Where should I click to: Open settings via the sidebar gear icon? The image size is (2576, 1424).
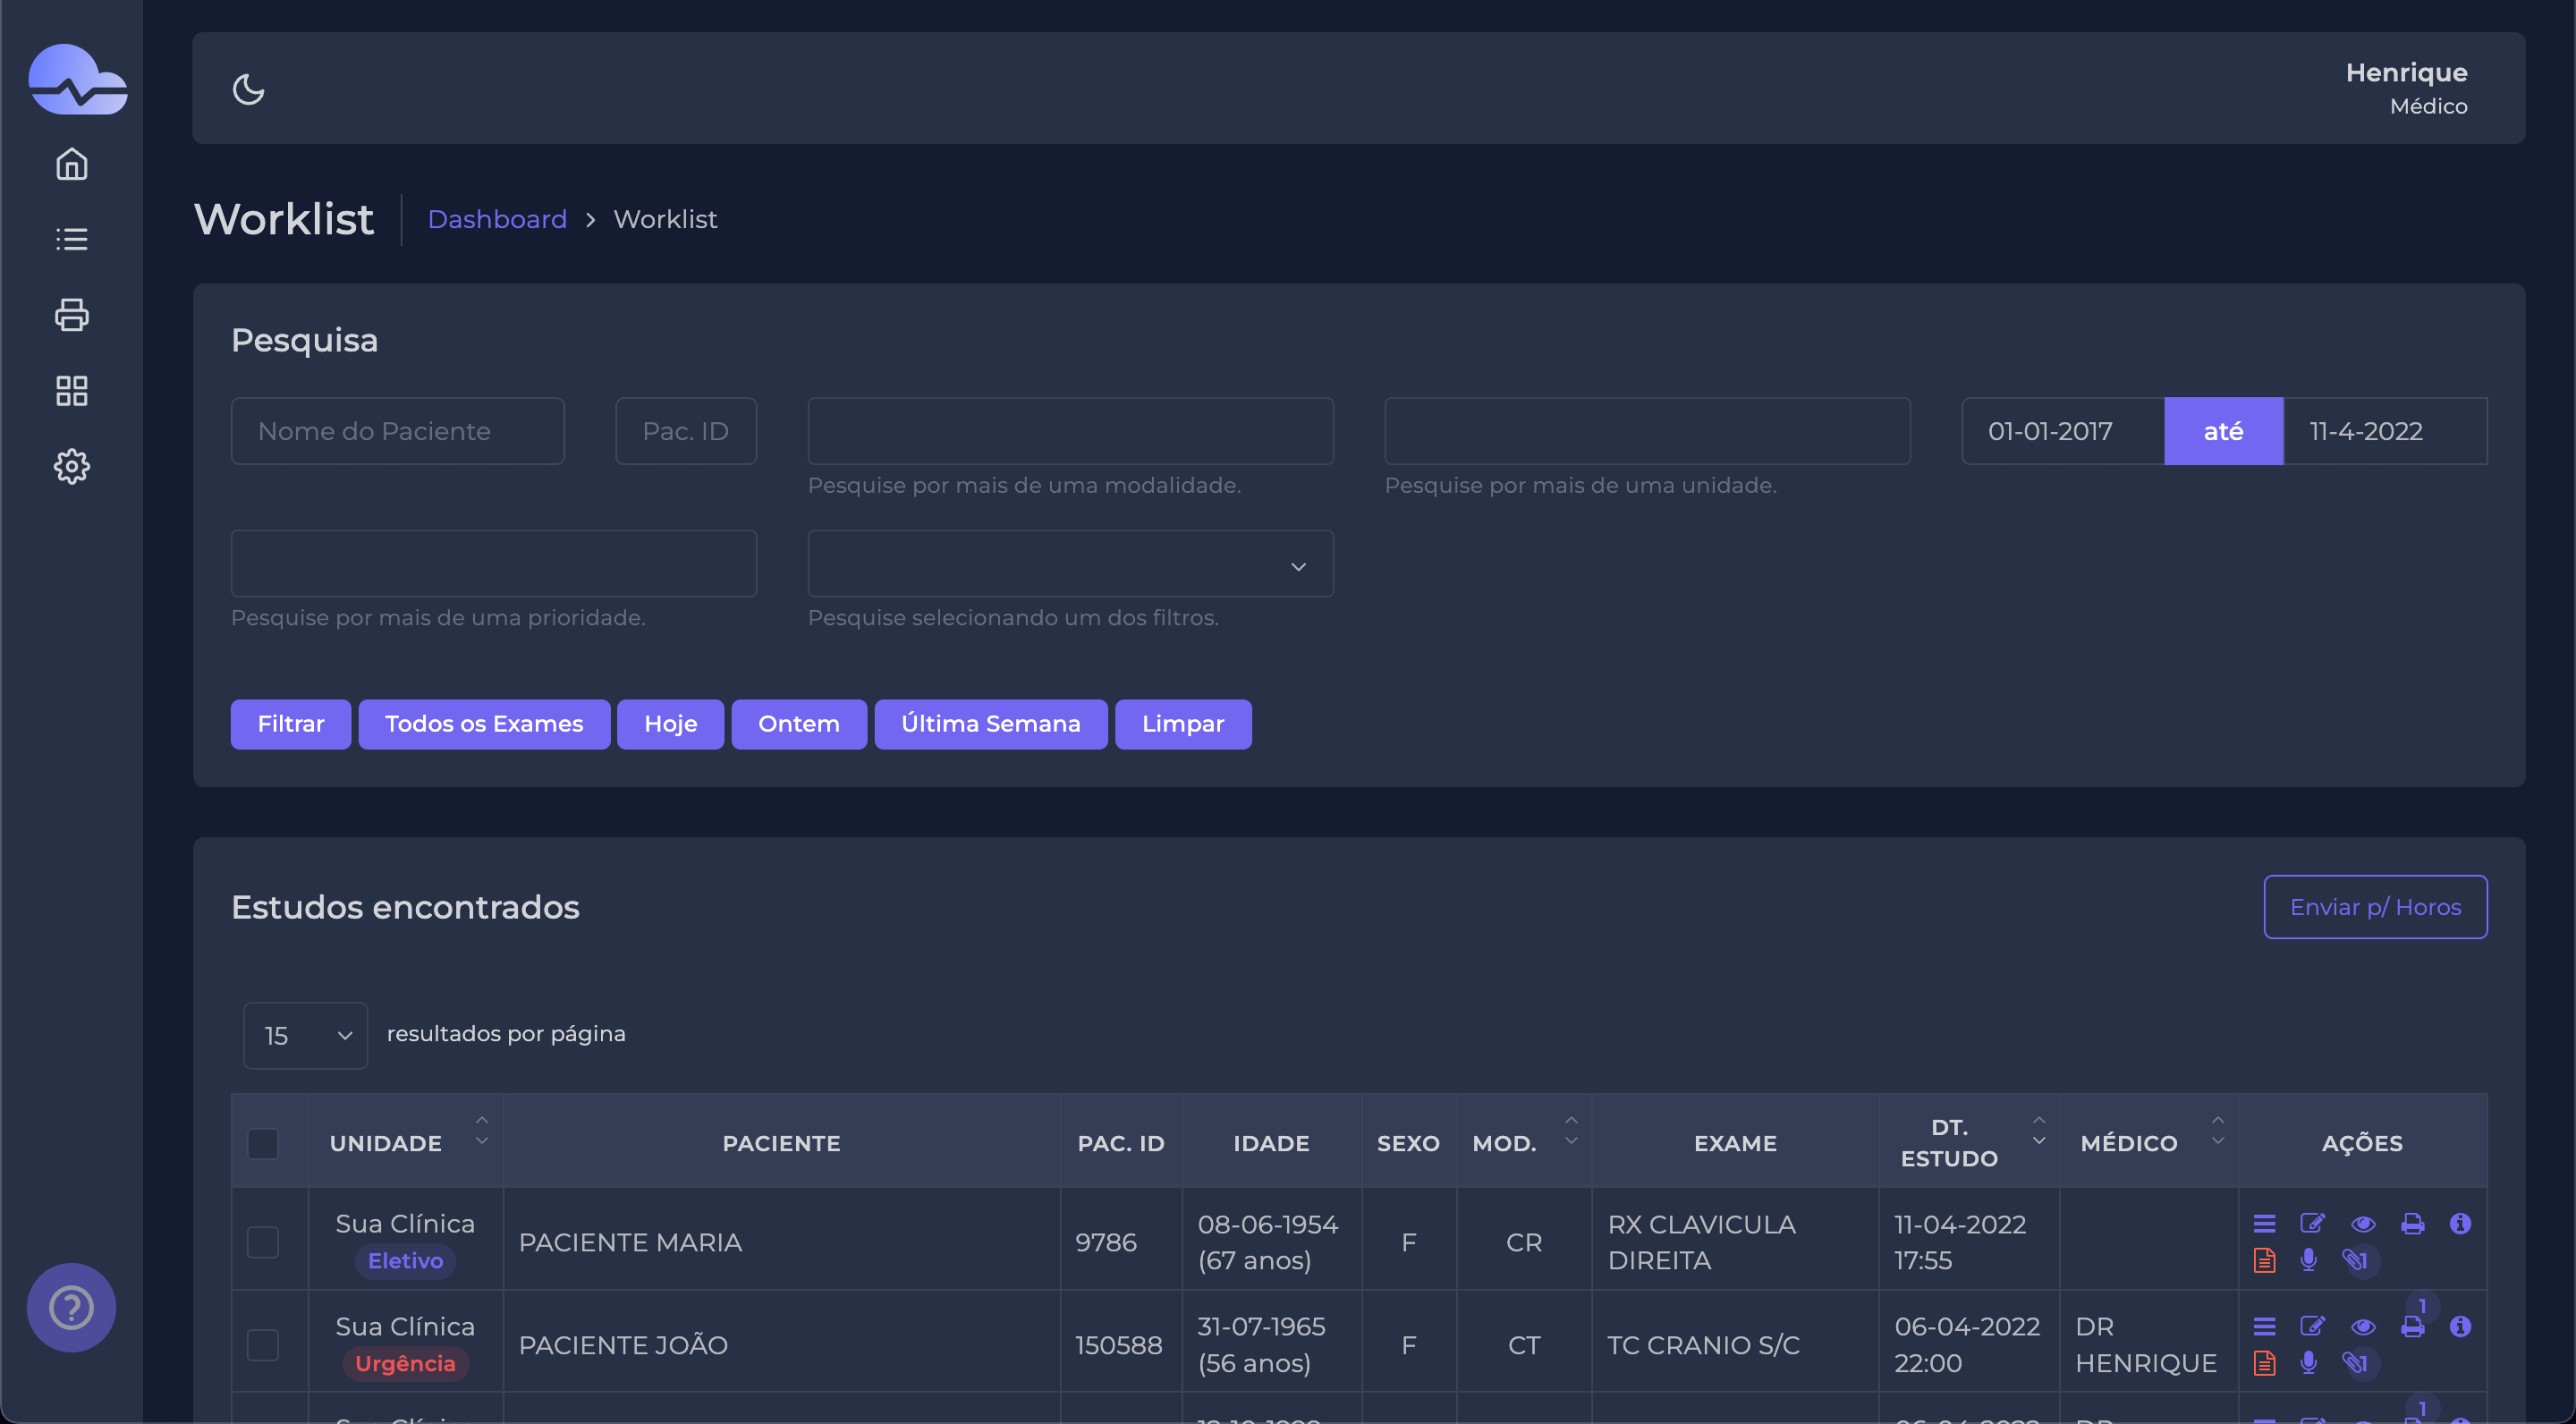(71, 466)
